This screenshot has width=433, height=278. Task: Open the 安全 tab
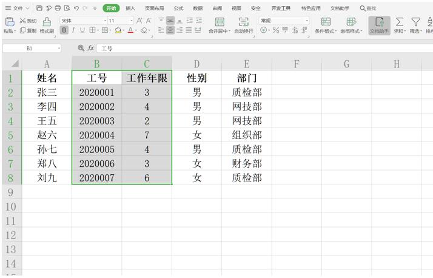pyautogui.click(x=256, y=8)
